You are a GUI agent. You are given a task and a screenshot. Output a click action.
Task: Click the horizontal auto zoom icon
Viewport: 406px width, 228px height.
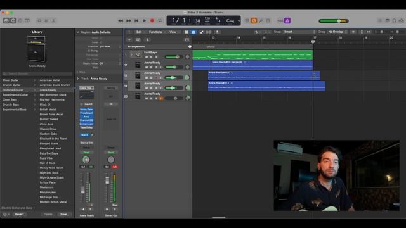coord(368,32)
